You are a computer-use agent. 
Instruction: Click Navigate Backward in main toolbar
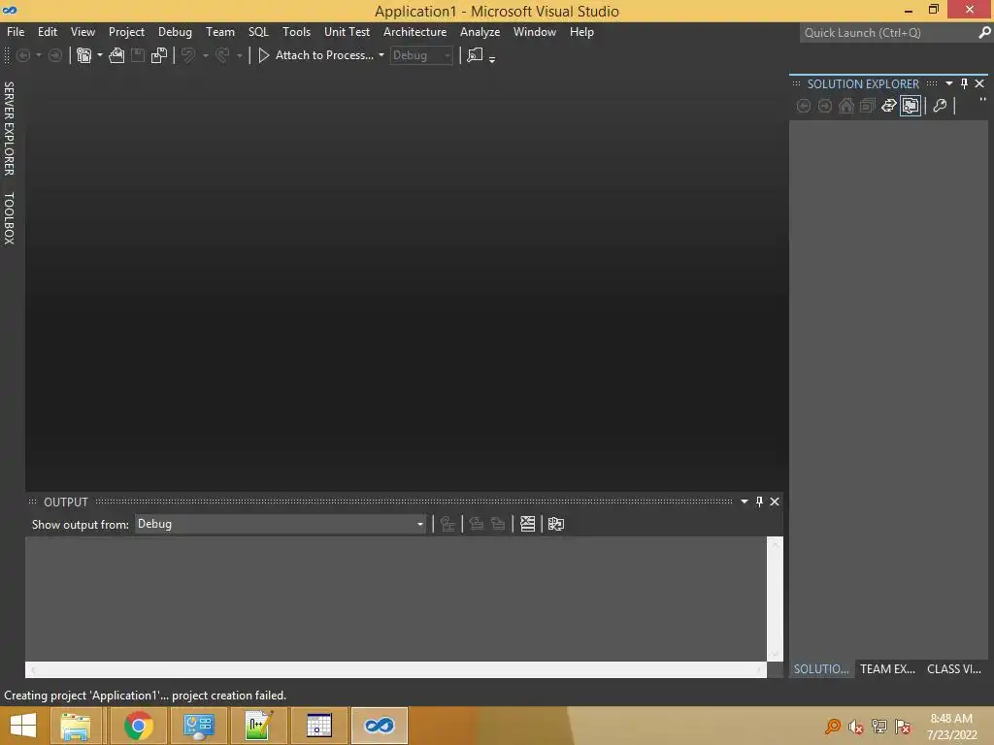[x=23, y=55]
